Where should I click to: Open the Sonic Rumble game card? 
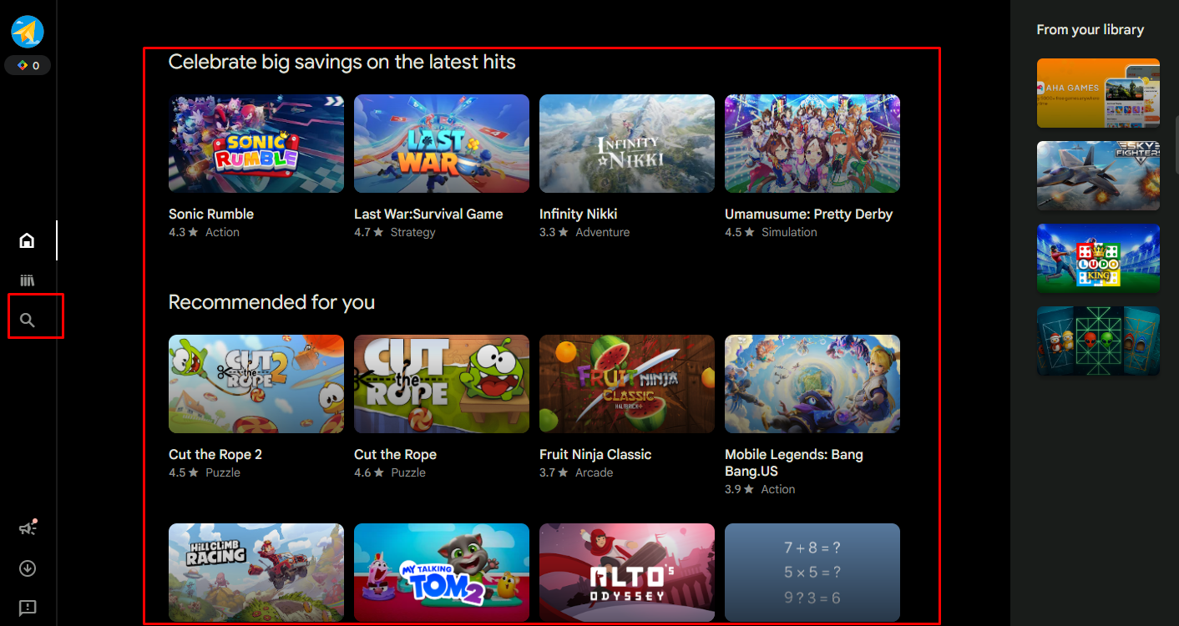coord(256,144)
